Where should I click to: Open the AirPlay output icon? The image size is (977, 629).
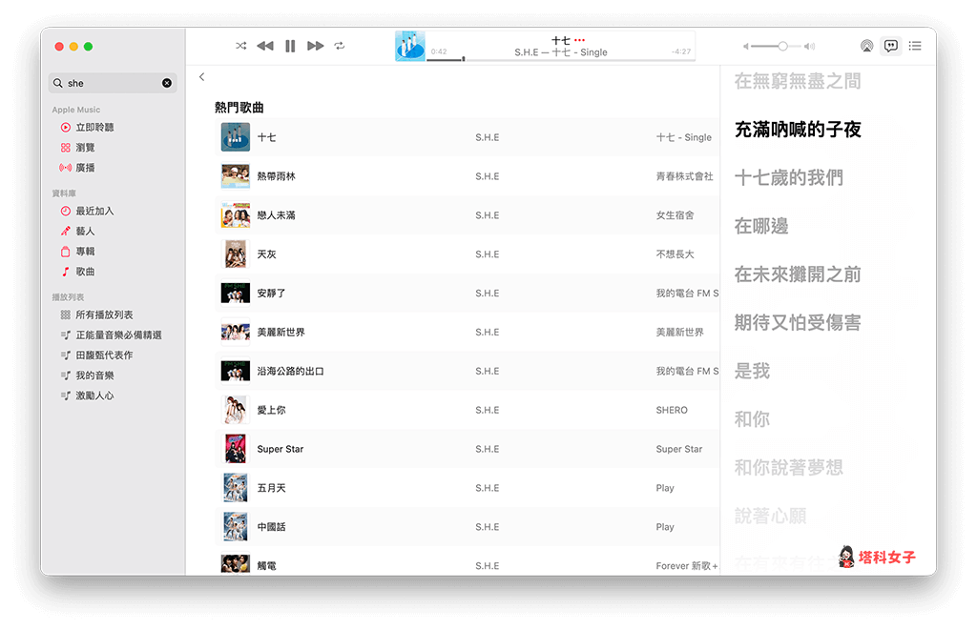click(866, 46)
